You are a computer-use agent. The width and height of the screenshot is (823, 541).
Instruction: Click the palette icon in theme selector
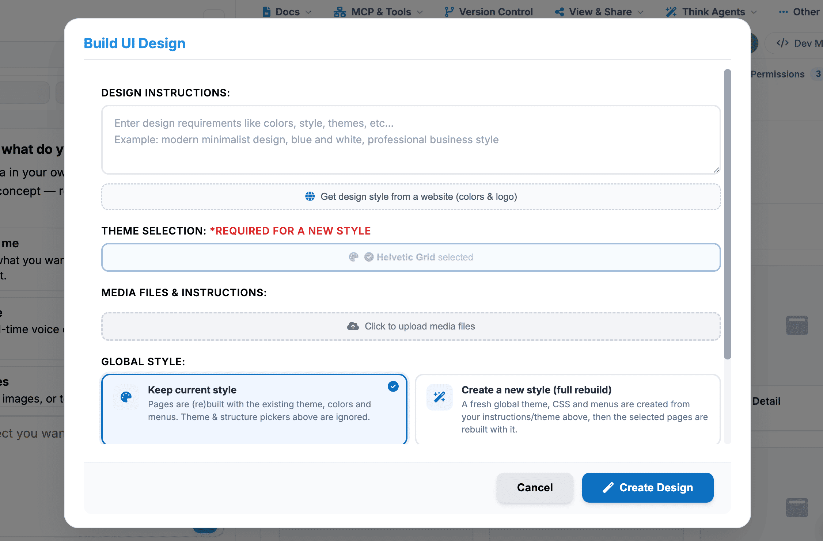tap(353, 257)
